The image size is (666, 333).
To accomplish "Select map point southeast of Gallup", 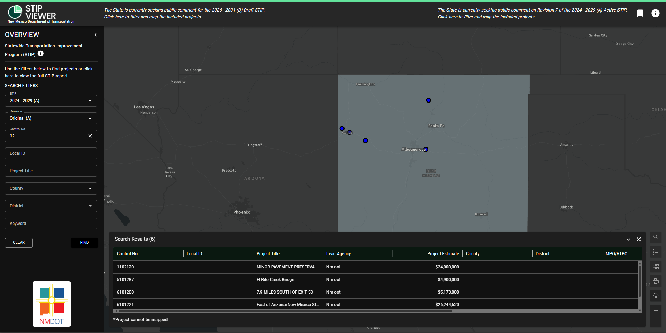I will pos(365,141).
